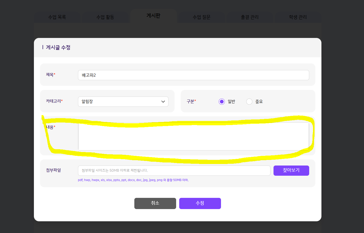Select the 일반 radio button

222,102
